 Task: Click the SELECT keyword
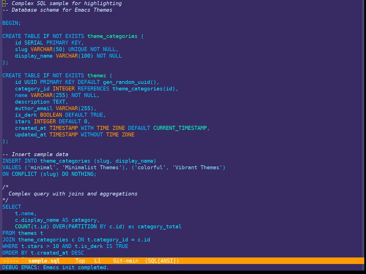(12, 207)
